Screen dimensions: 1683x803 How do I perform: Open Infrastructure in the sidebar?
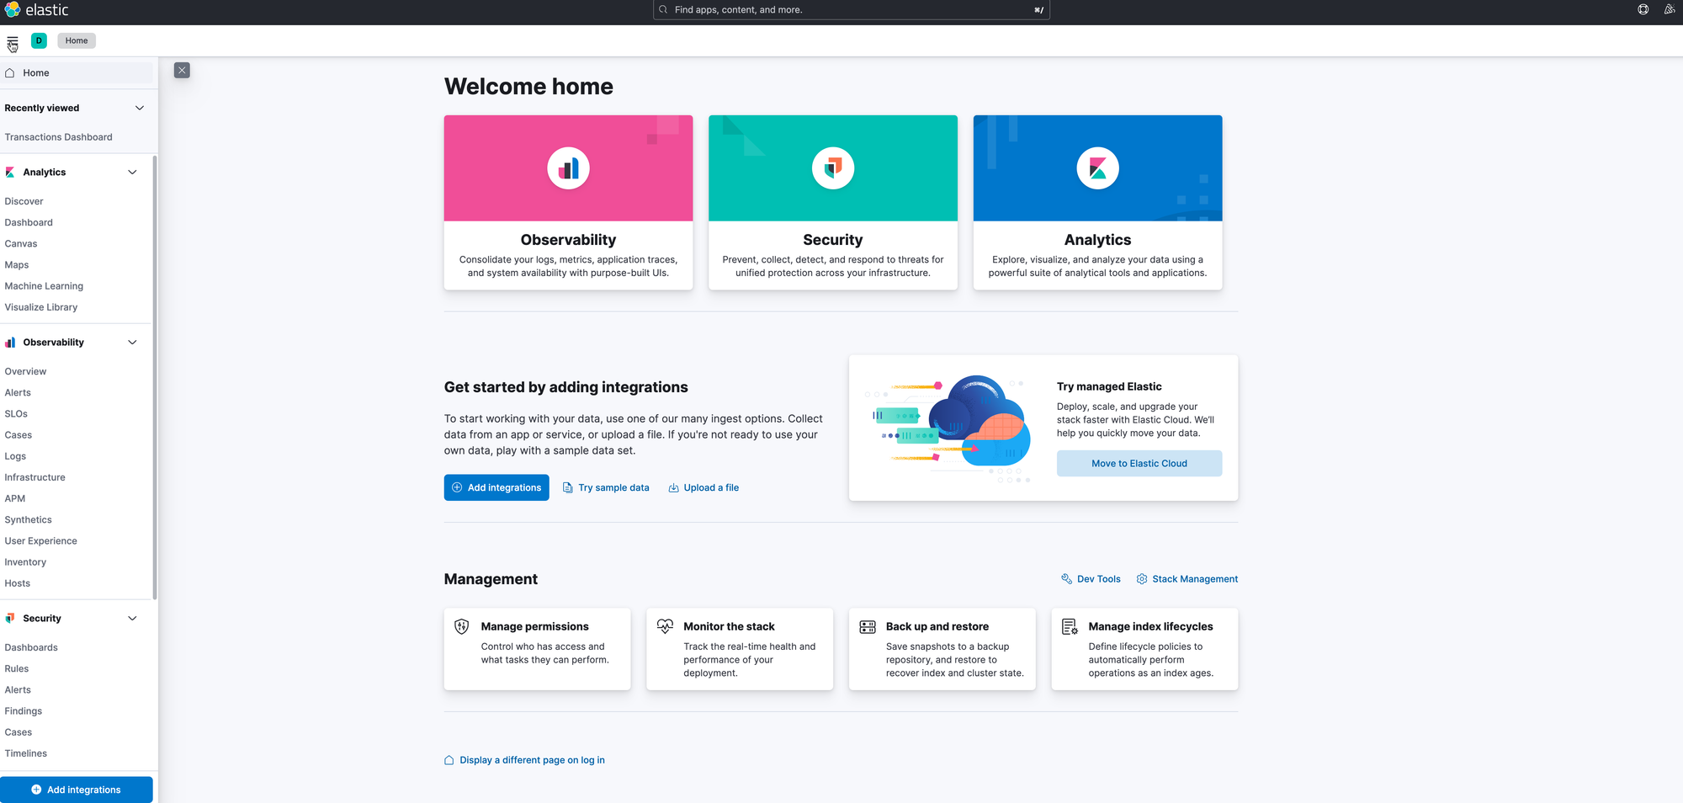(35, 477)
